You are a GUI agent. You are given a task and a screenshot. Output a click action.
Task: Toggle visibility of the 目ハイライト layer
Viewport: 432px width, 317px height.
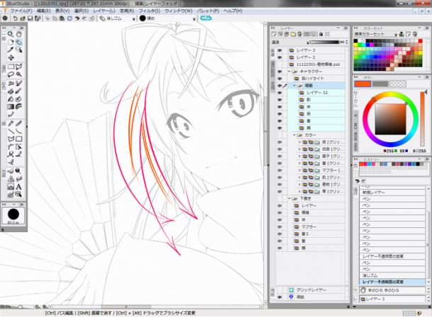pyautogui.click(x=280, y=79)
